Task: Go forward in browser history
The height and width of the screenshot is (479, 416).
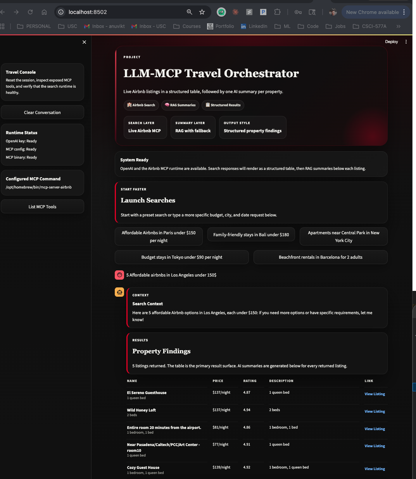Action: pyautogui.click(x=16, y=12)
